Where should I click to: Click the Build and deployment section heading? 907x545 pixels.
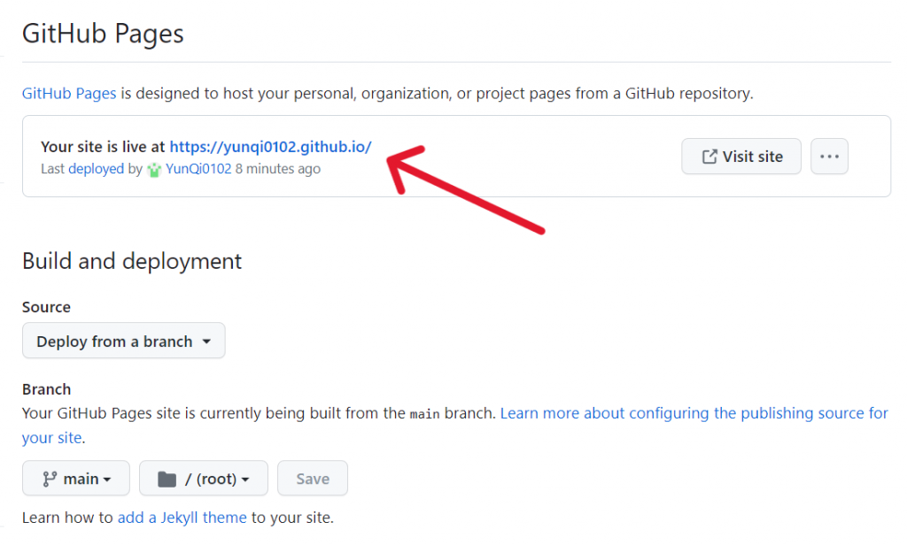click(x=132, y=262)
